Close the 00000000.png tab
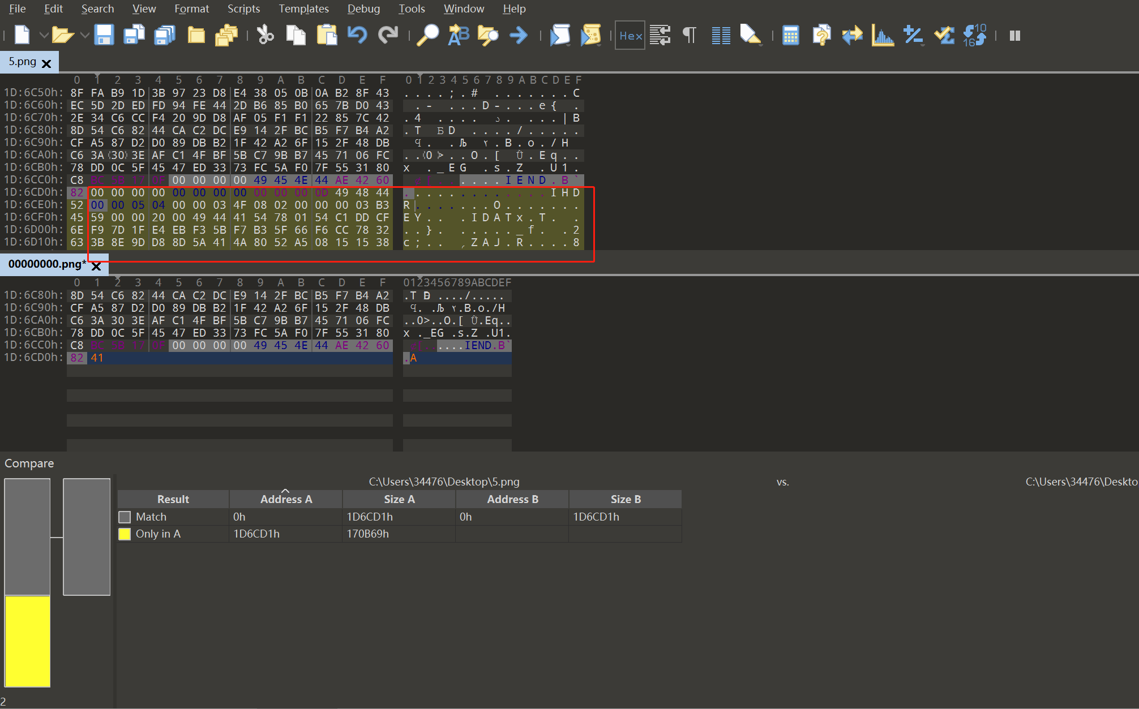Viewport: 1139px width, 709px height. click(x=96, y=266)
